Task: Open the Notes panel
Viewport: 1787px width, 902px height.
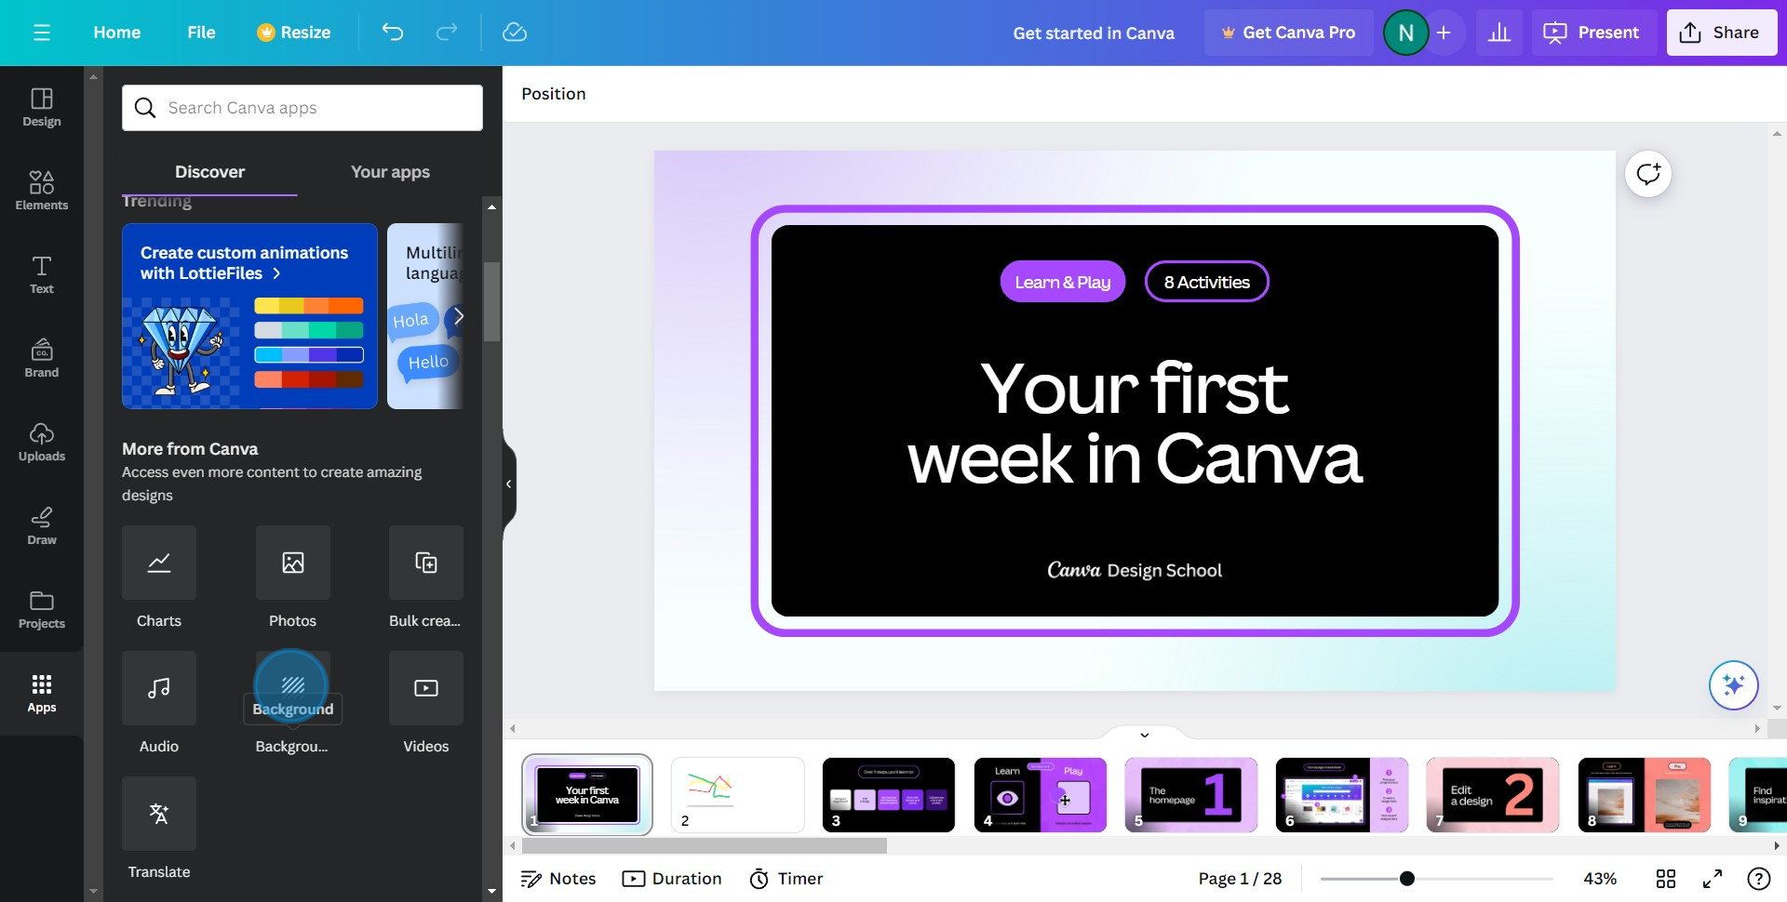Action: pos(558,879)
